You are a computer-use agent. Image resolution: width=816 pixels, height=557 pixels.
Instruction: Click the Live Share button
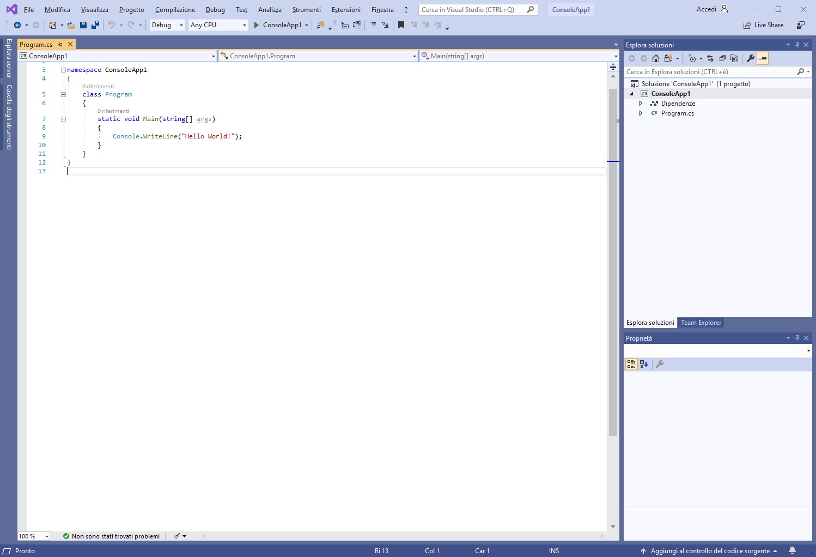tap(763, 25)
